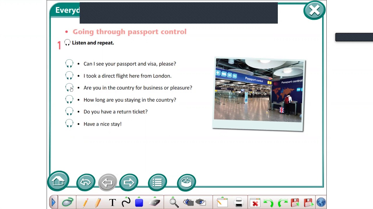Click the eye with dotted rectangle tool

tap(201, 202)
